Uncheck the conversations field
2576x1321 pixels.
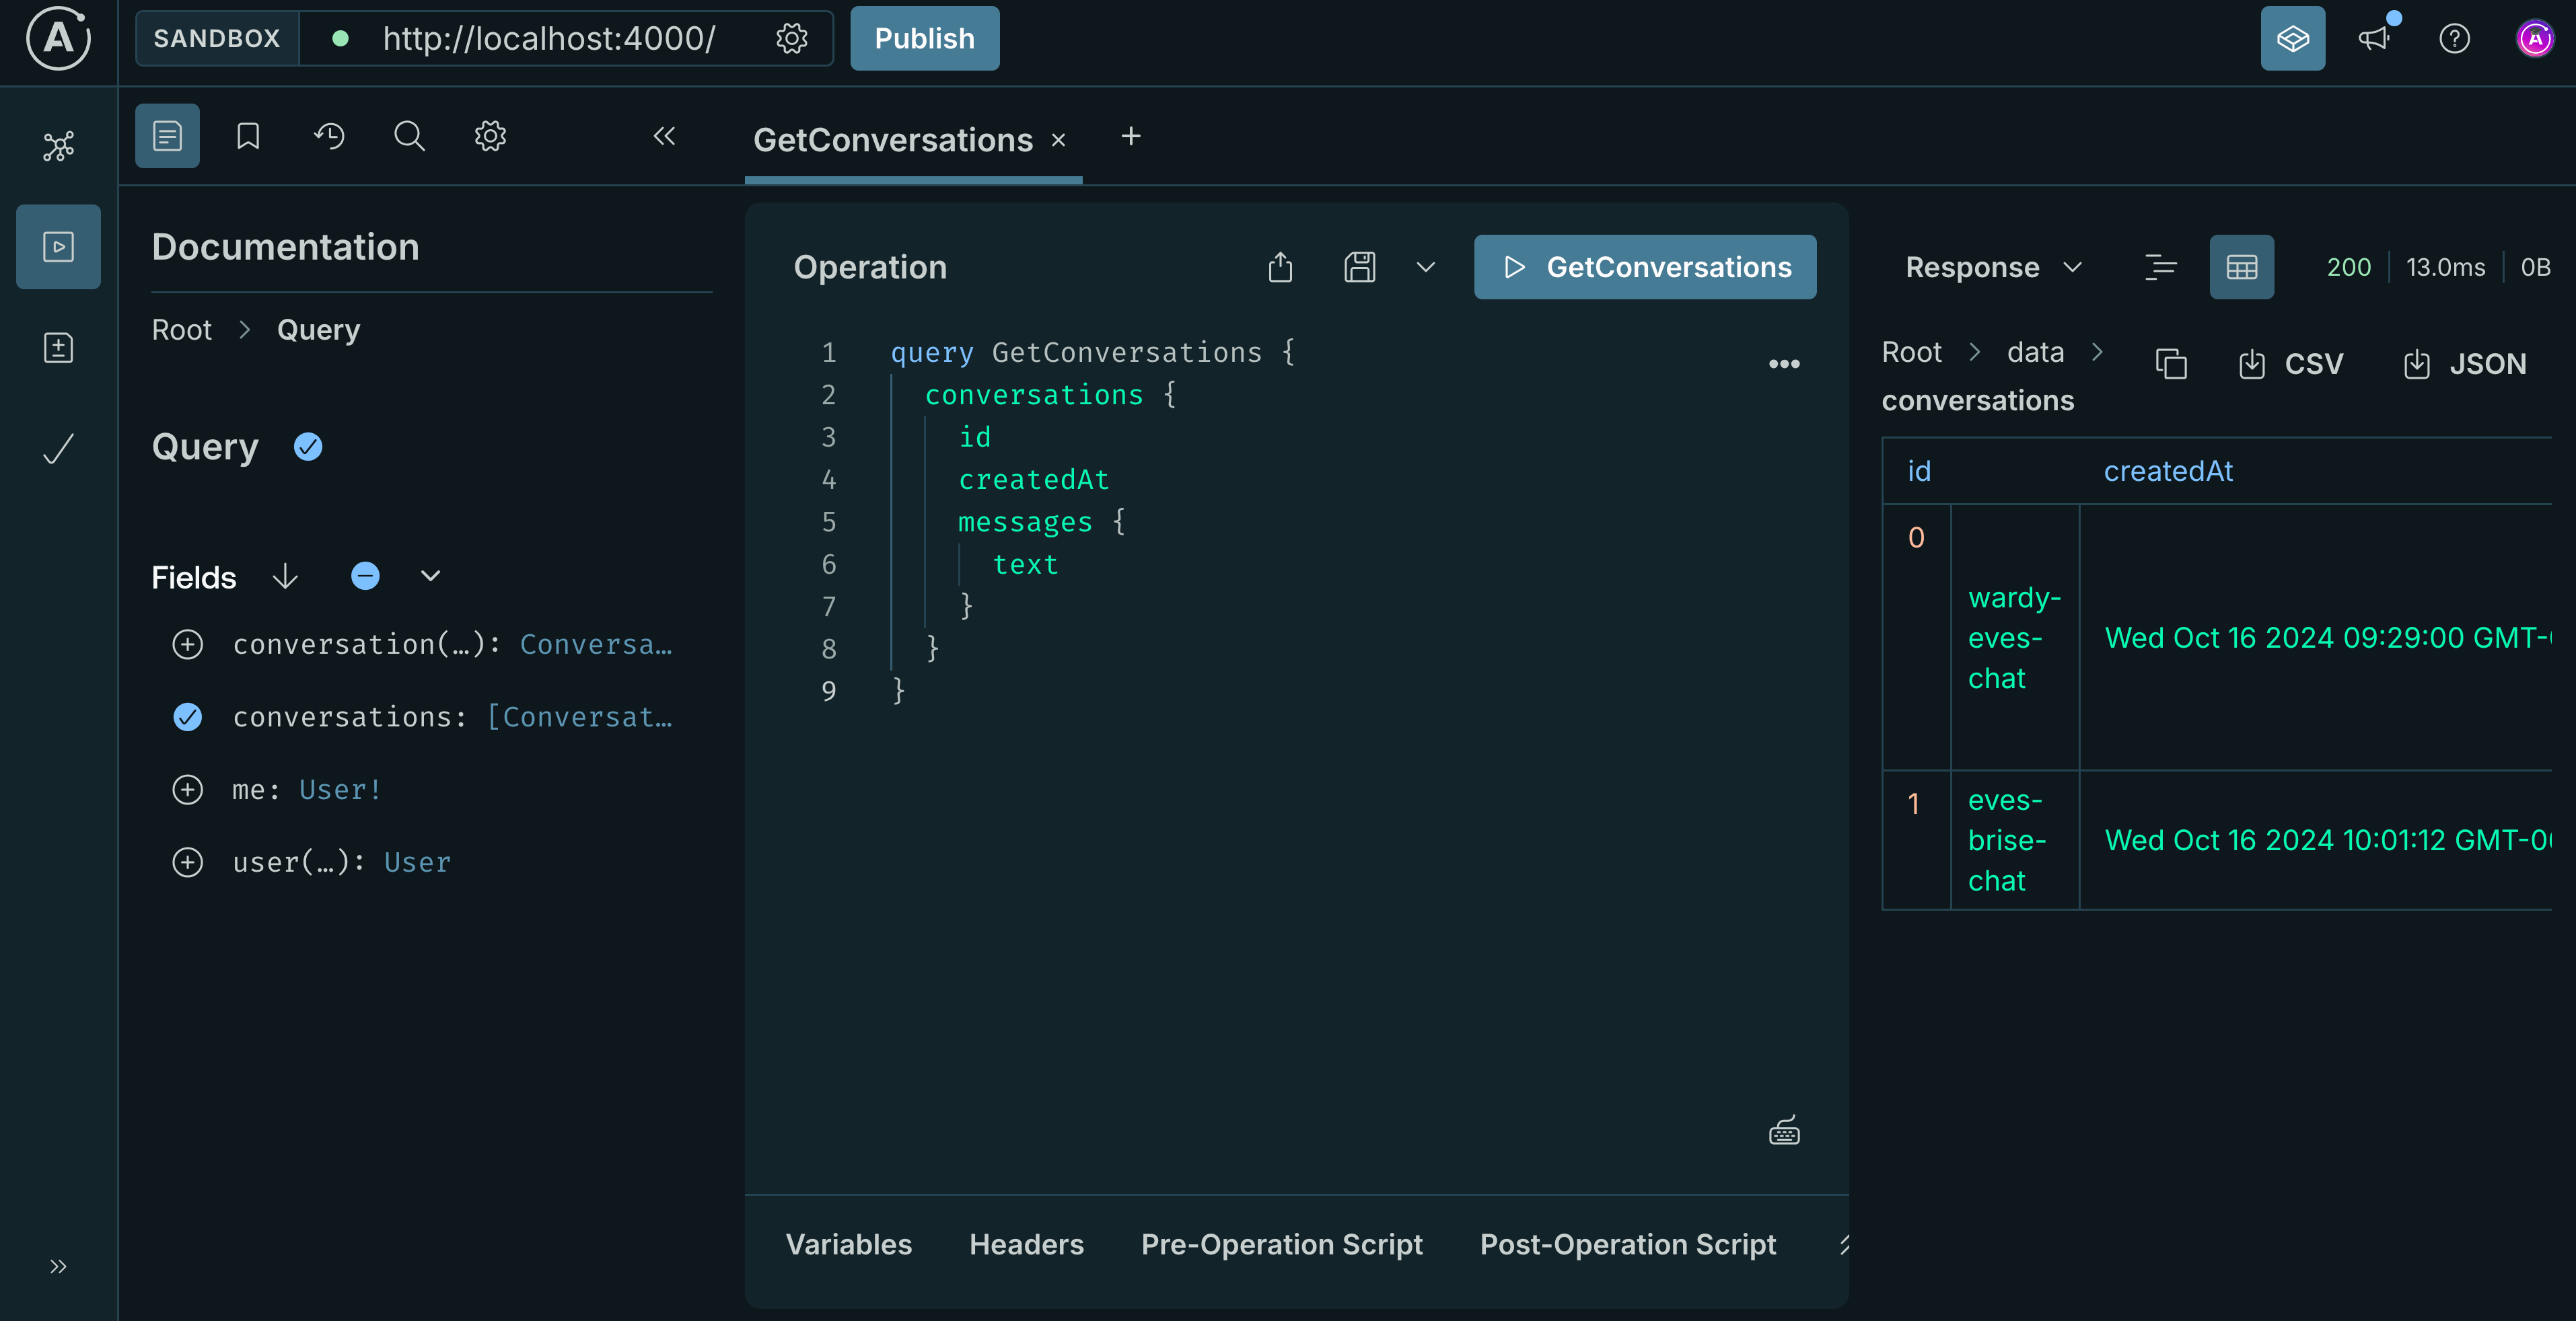pos(188,716)
